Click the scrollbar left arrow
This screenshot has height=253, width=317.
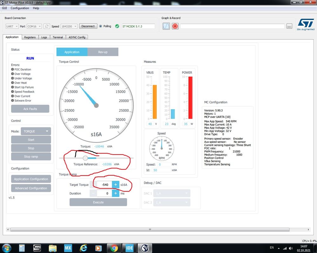pos(8,230)
